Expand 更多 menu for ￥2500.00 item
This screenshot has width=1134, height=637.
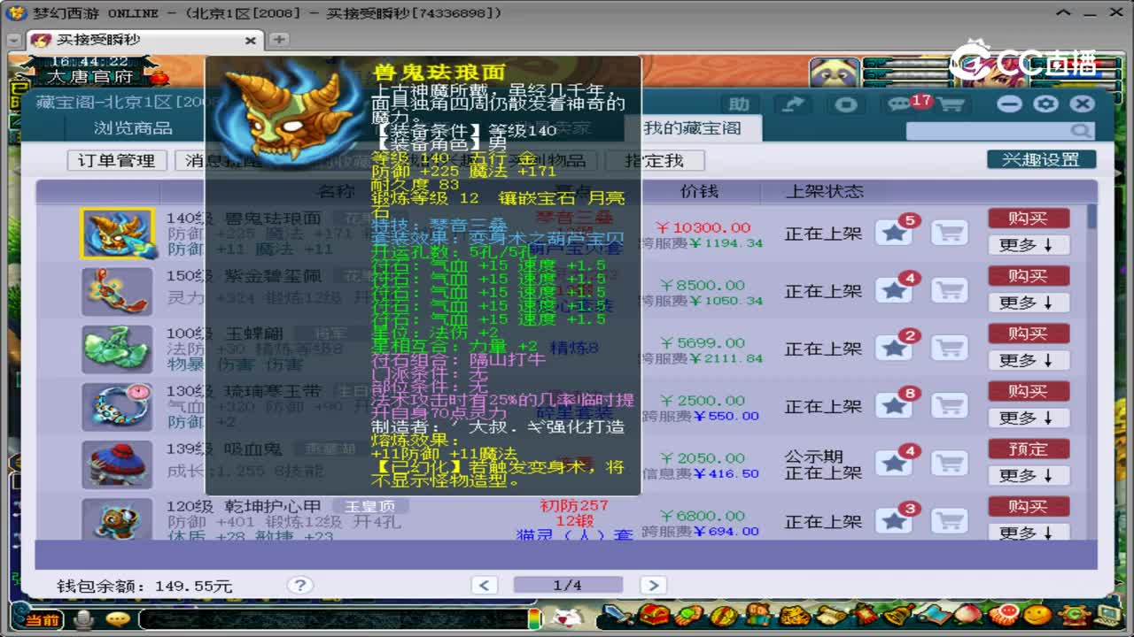[1029, 418]
